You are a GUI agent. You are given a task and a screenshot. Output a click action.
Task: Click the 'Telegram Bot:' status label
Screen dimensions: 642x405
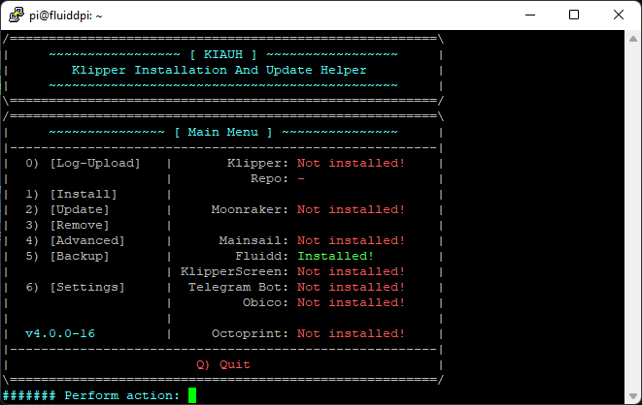238,288
